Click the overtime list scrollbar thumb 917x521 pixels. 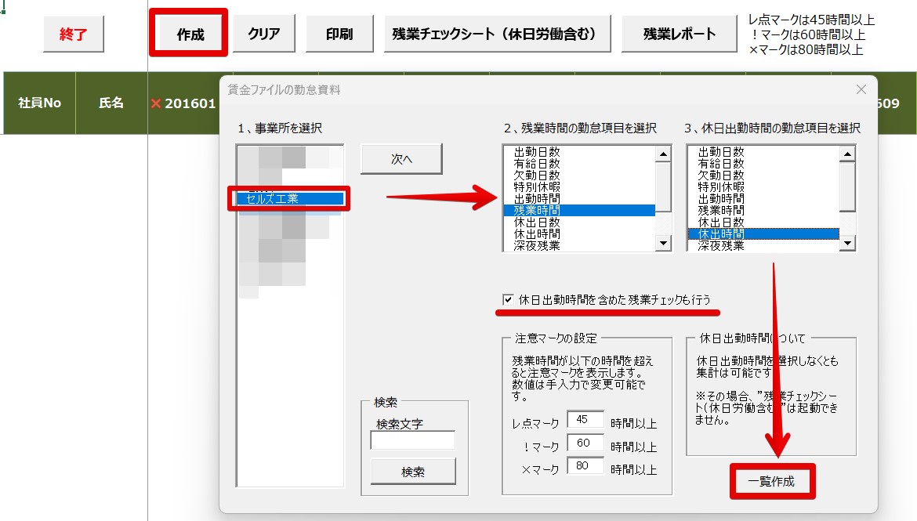point(663,187)
